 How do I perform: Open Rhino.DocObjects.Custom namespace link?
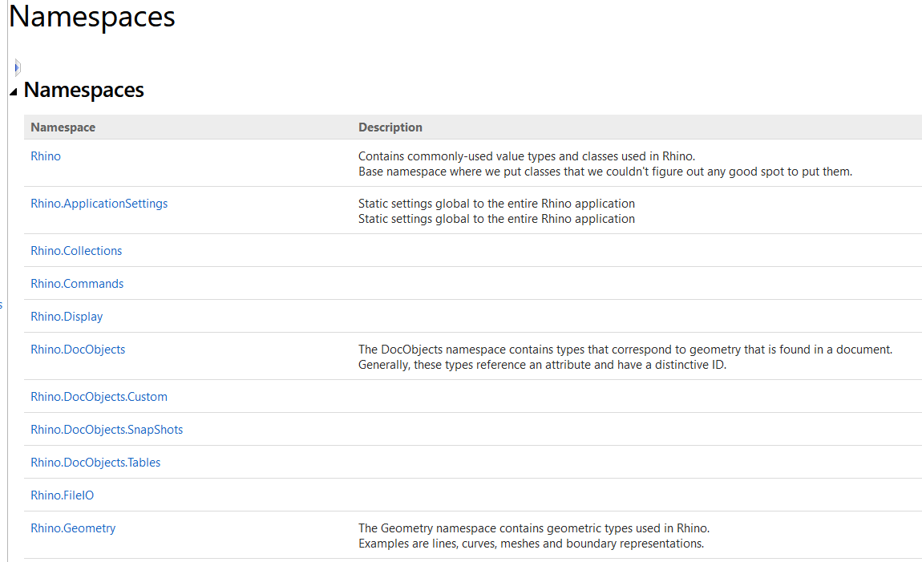[x=99, y=397]
